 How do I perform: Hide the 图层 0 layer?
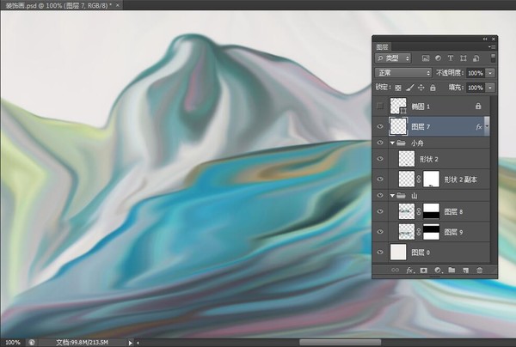click(x=380, y=252)
